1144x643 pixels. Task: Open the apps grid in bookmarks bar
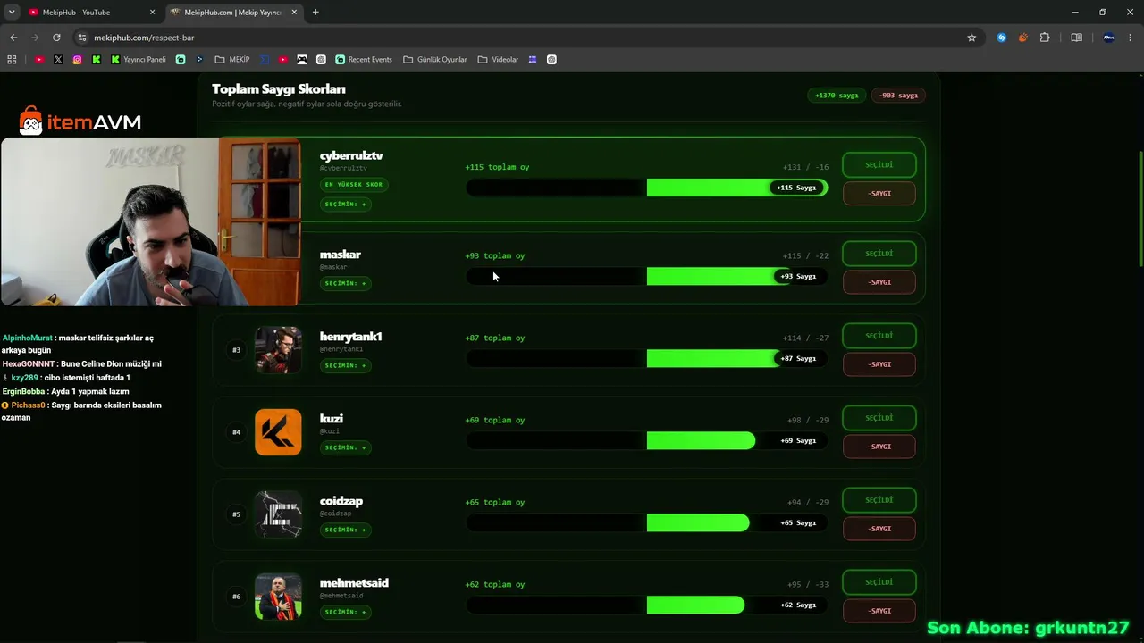12,60
